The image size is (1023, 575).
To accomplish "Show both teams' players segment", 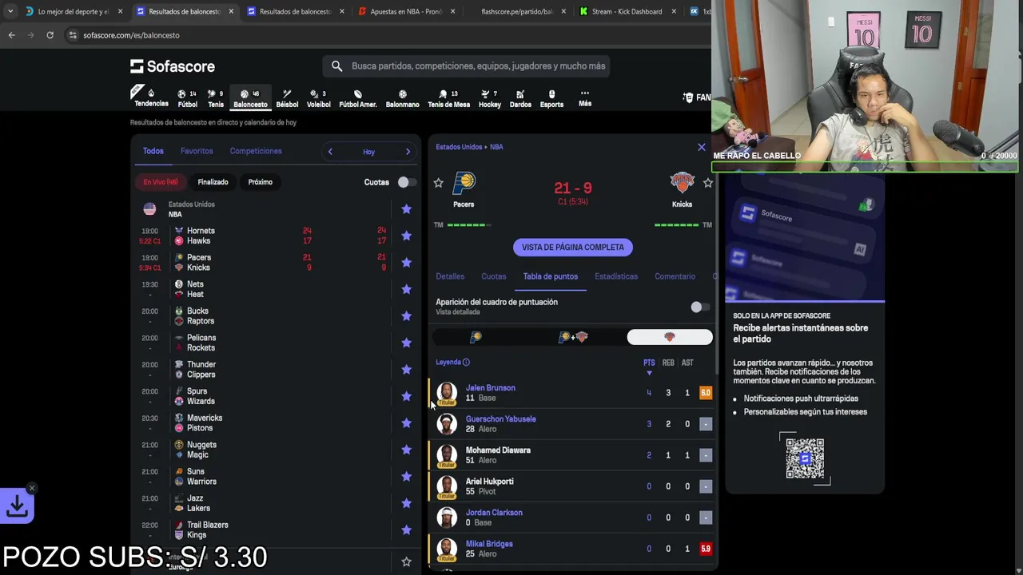I will coord(573,337).
